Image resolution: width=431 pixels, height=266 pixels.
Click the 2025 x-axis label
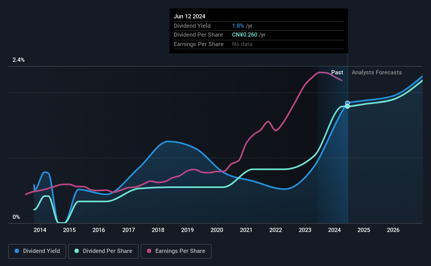coord(364,230)
